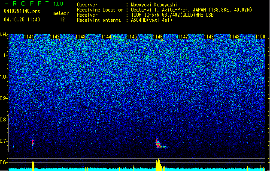Image resolution: width=270 pixels, height=171 pixels.
Task: Click the 1.1 kHz axis label
Action: point(4,56)
